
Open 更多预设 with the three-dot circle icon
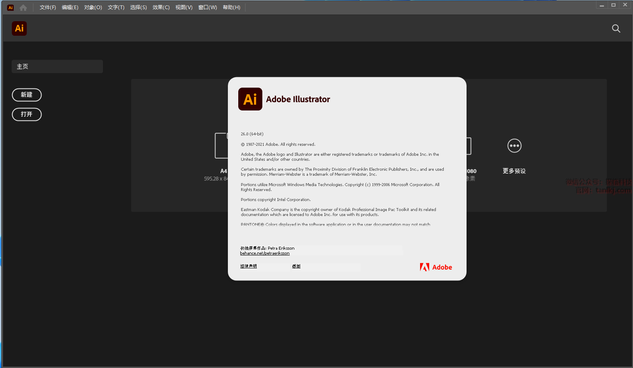click(x=514, y=146)
